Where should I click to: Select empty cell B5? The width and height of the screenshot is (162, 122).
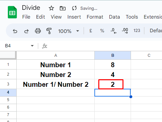pos(113,100)
